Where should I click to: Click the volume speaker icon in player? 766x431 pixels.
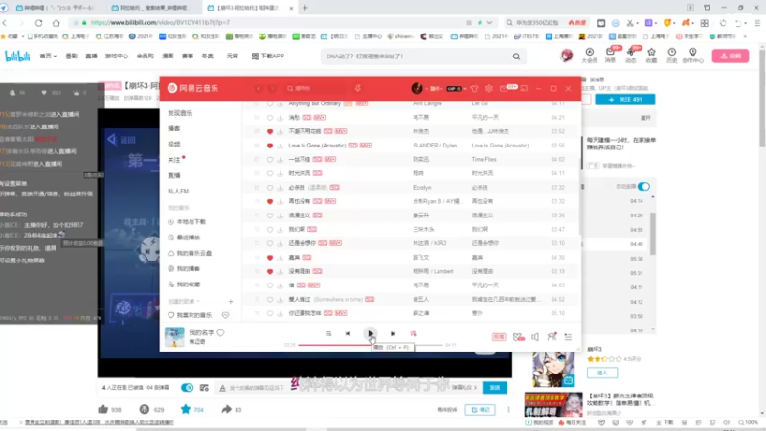coord(535,337)
